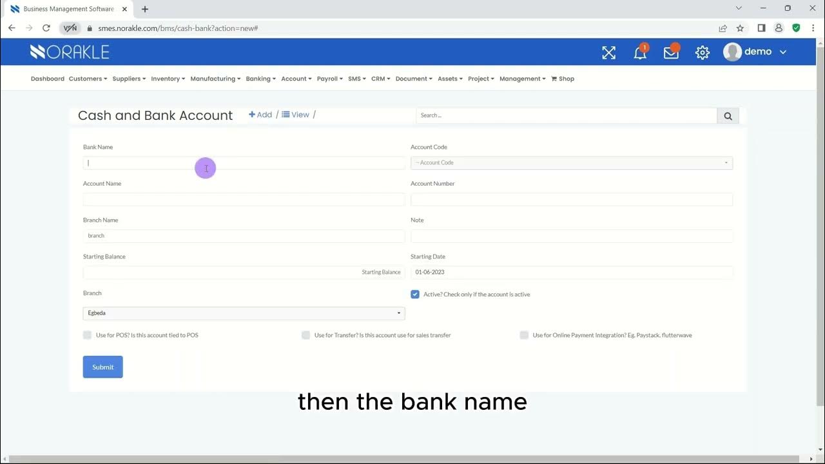Viewport: 825px width, 464px height.
Task: Click the Note input field
Action: pos(572,236)
